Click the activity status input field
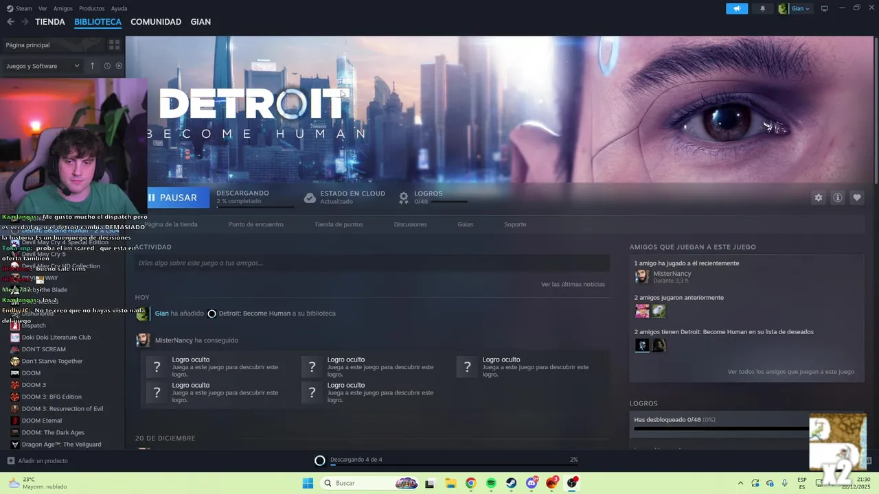 click(372, 263)
